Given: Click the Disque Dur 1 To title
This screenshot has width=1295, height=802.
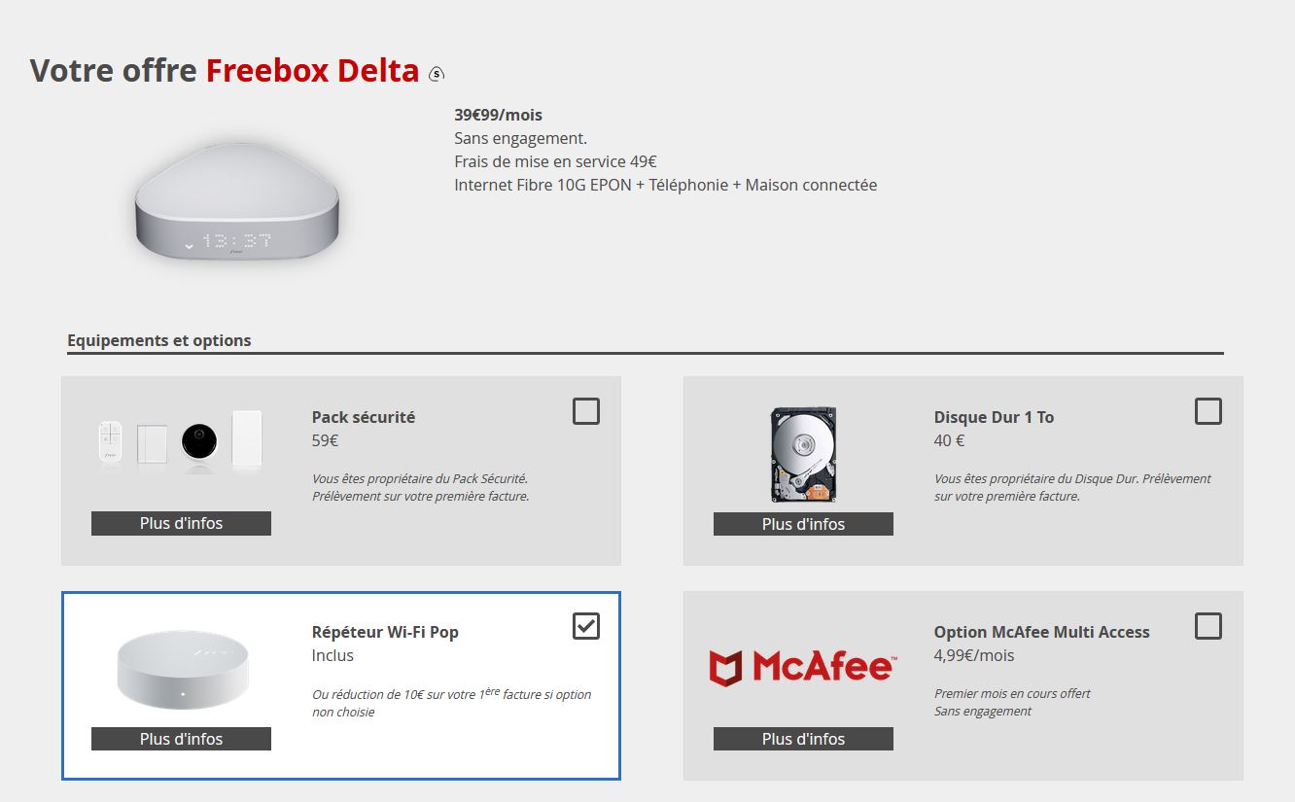Looking at the screenshot, I should coord(994,417).
